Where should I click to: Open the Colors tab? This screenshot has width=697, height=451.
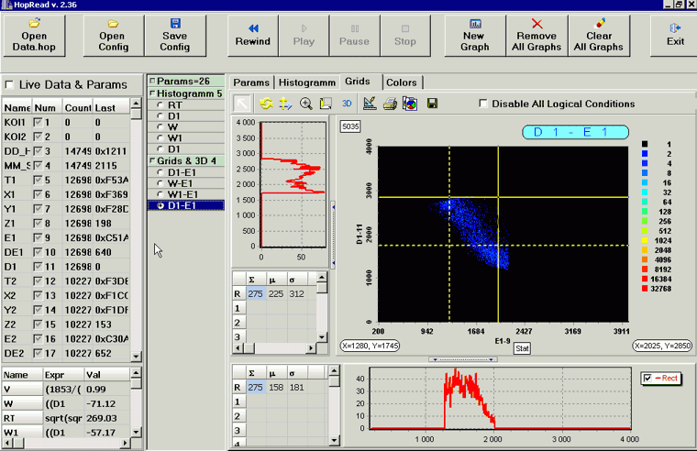(401, 82)
